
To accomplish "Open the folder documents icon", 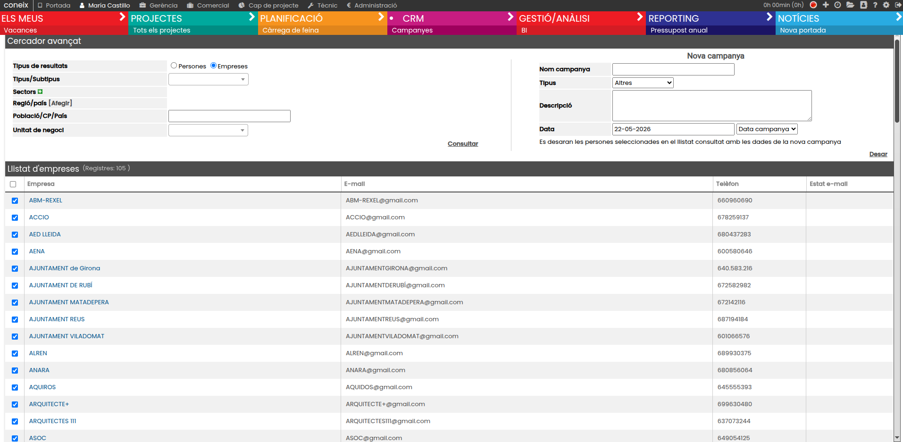I will point(850,5).
